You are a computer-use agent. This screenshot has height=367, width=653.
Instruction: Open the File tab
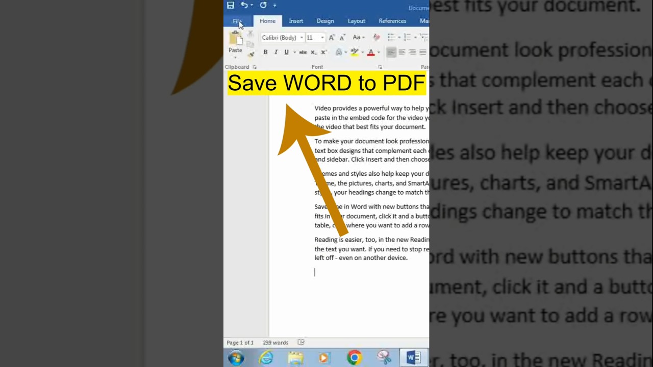click(x=237, y=21)
